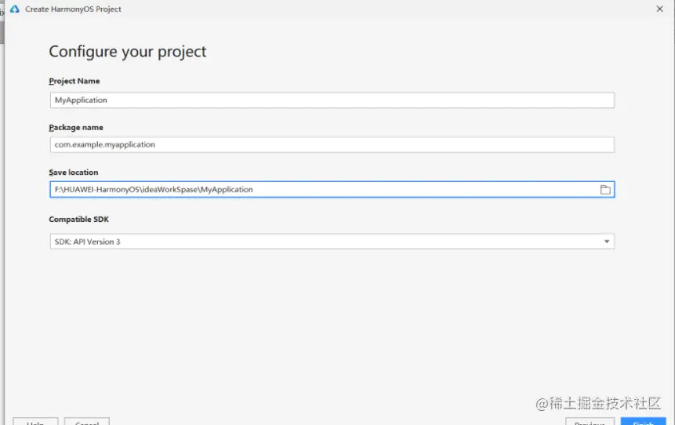The width and height of the screenshot is (675, 425).
Task: Click the Save location label
Action: [73, 173]
